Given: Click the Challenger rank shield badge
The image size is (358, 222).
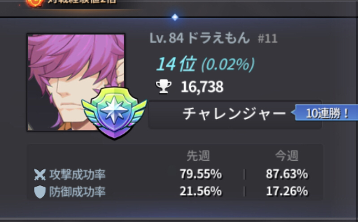Looking at the screenshot, I should tap(114, 113).
